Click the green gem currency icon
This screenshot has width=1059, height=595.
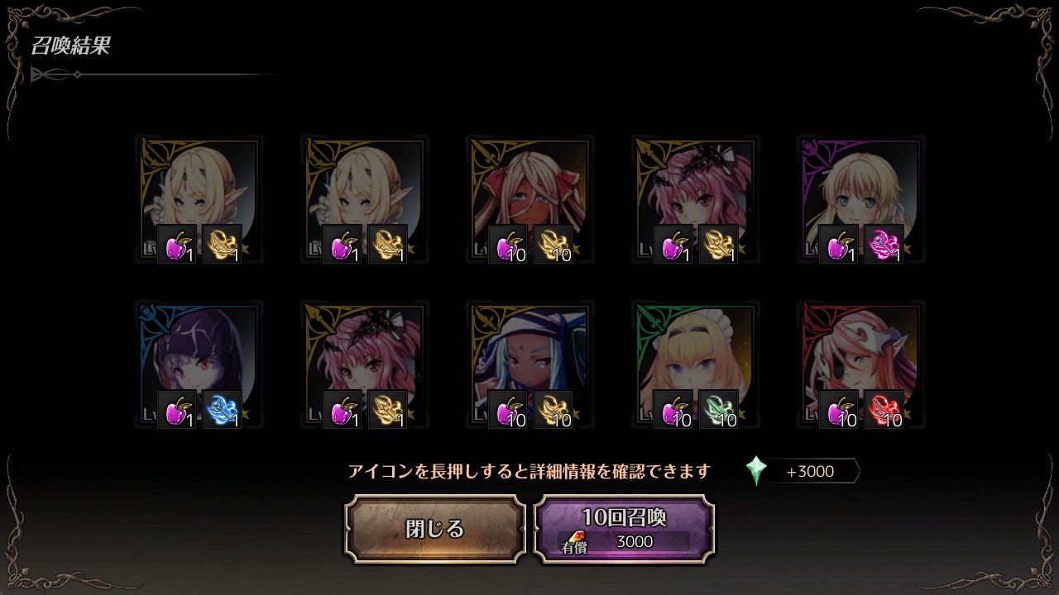click(756, 470)
